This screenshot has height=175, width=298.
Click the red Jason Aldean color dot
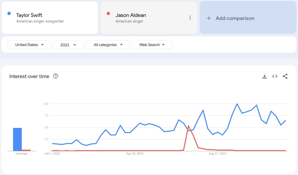click(x=108, y=14)
